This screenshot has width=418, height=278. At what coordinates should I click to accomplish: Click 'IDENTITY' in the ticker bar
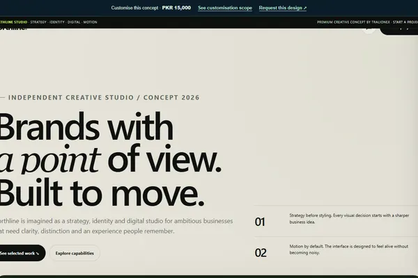57,22
